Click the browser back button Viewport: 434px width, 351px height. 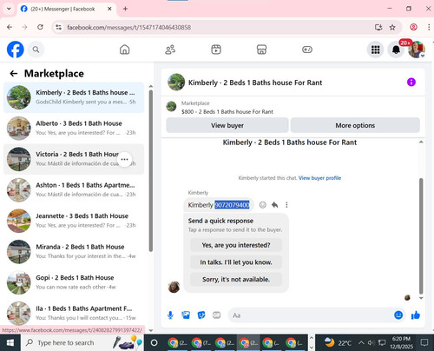[x=10, y=27]
